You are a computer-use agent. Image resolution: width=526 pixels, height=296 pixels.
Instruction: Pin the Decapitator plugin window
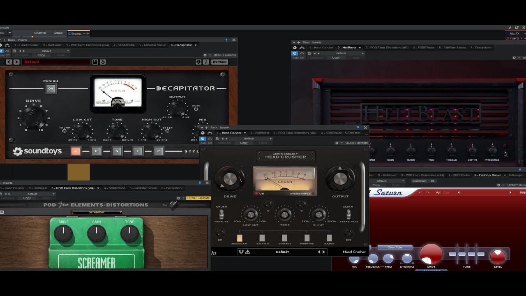coord(226,40)
